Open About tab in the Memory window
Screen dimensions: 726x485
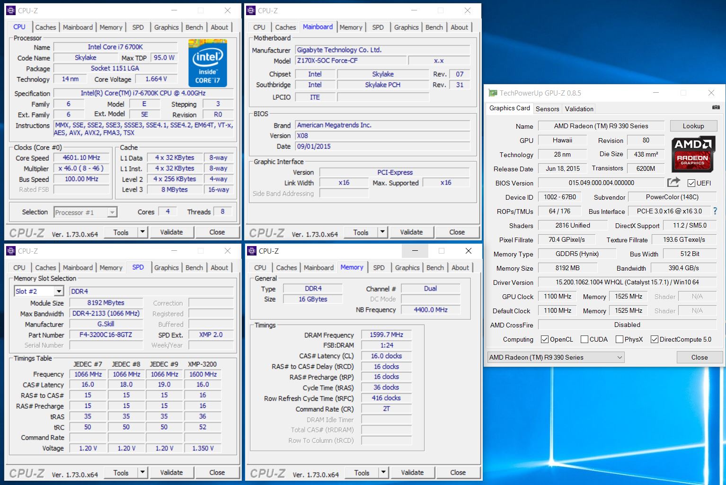tap(460, 267)
